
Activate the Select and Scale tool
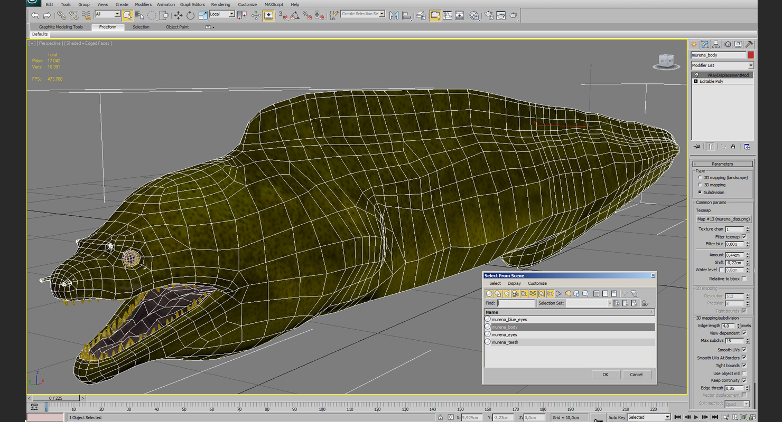[x=203, y=15]
